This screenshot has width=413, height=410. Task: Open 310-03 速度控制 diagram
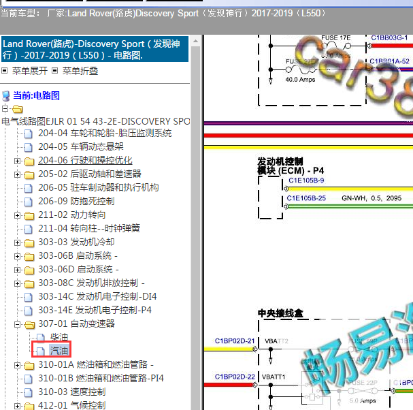coord(72,392)
